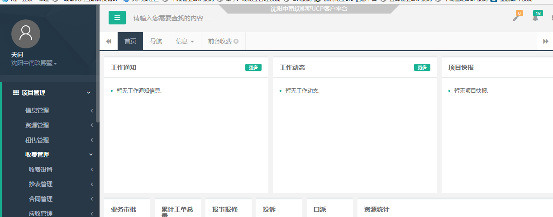This screenshot has height=217, width=553.
Task: Open 抄表管理 in the sidebar
Action: [41, 184]
